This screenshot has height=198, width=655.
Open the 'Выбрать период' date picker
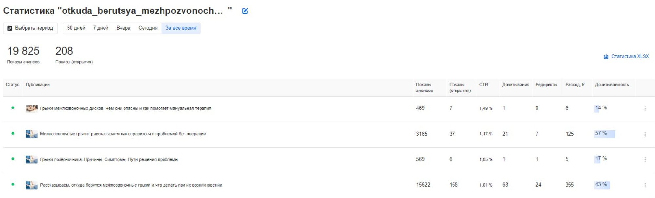pos(30,28)
